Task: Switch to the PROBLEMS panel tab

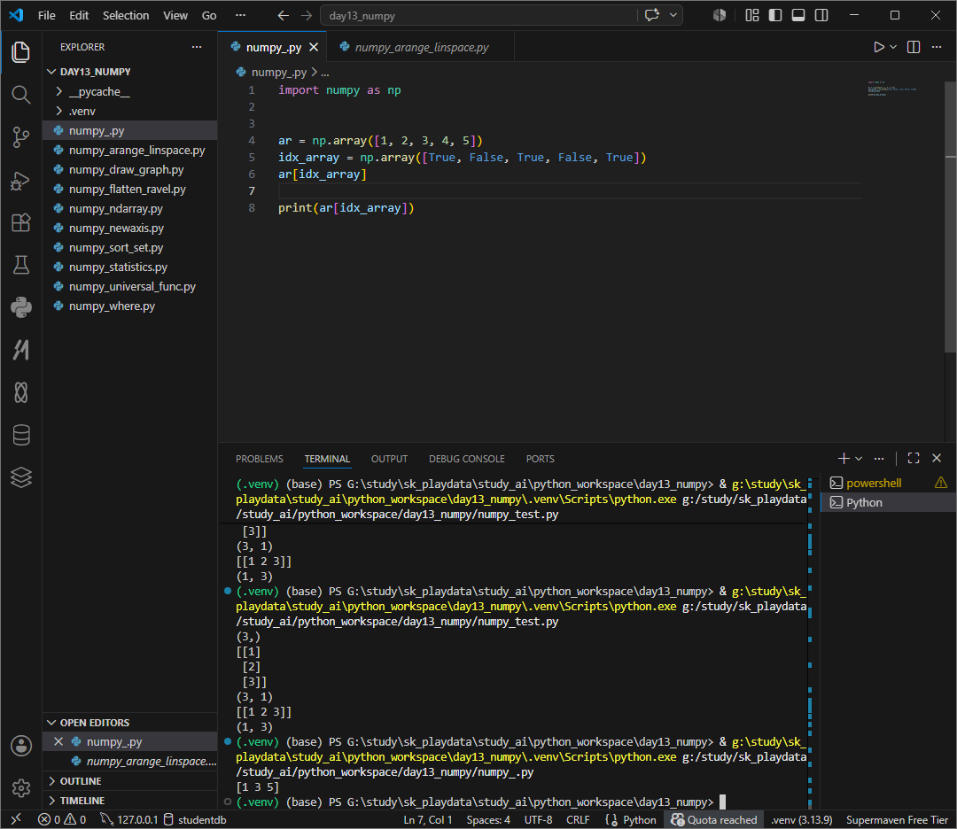Action: pyautogui.click(x=260, y=459)
